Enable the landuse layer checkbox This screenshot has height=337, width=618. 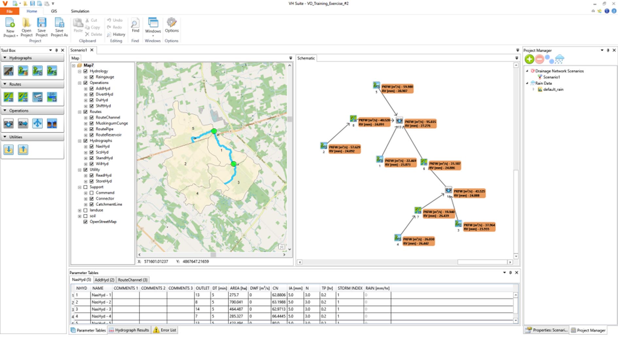click(86, 210)
